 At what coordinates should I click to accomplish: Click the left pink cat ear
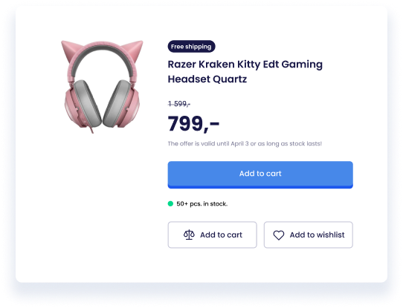click(x=68, y=50)
